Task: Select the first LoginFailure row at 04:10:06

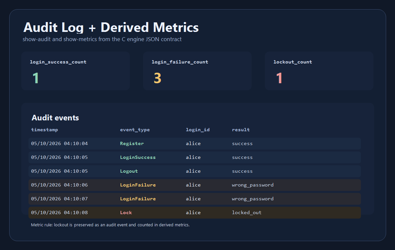Action: point(195,185)
